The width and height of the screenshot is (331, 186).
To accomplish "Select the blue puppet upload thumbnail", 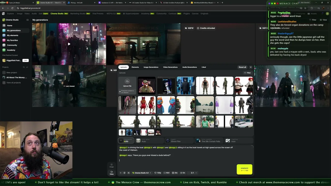I will coord(166,105).
